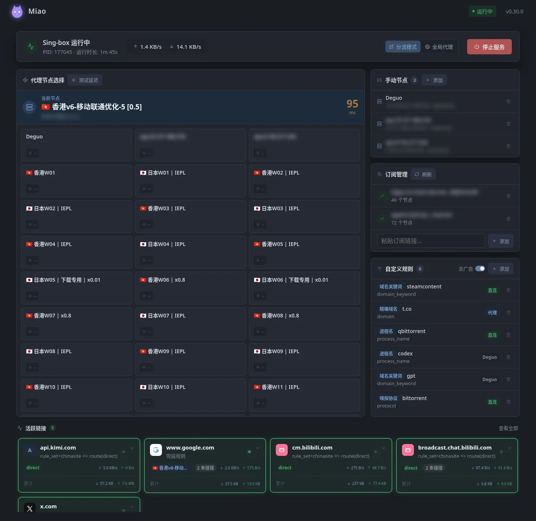
Task: Click the Deguo badge on codex rule
Action: (x=489, y=357)
